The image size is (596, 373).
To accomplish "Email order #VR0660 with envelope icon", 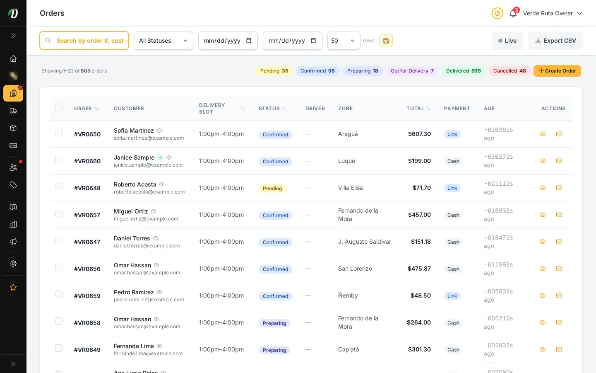I will (x=559, y=161).
